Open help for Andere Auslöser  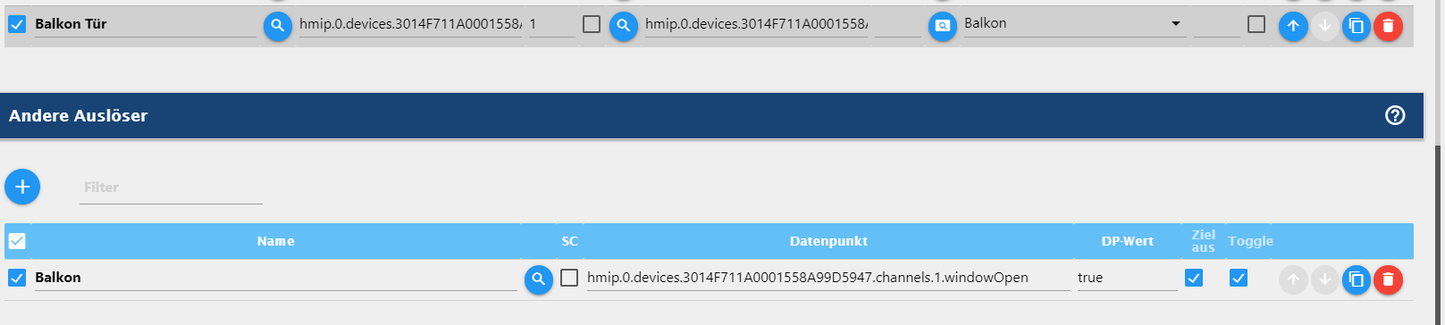click(1395, 115)
